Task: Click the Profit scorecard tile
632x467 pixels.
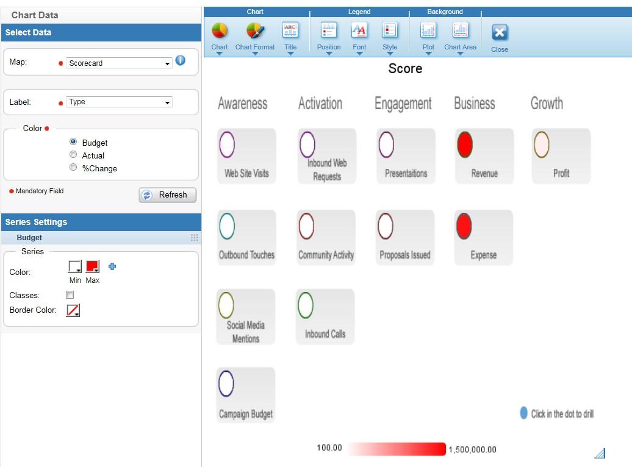Action: [561, 156]
